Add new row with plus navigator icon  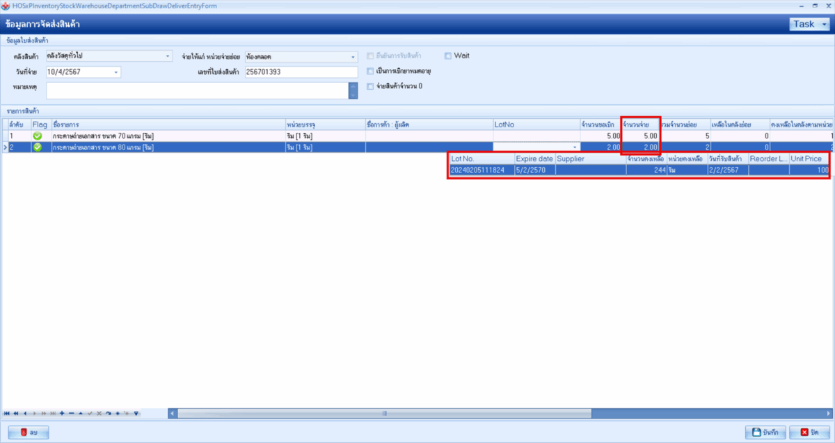coord(62,413)
